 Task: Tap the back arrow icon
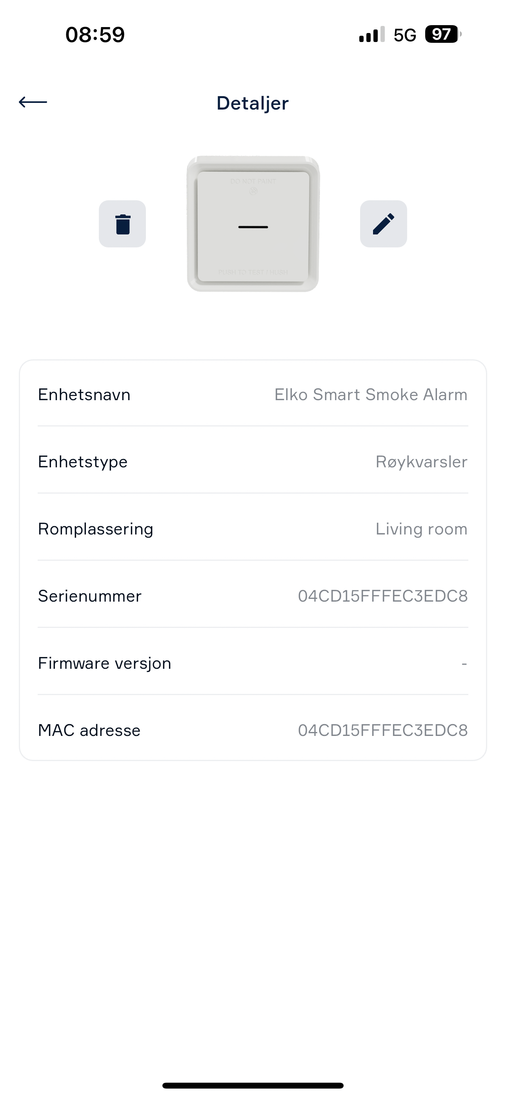click(x=33, y=102)
